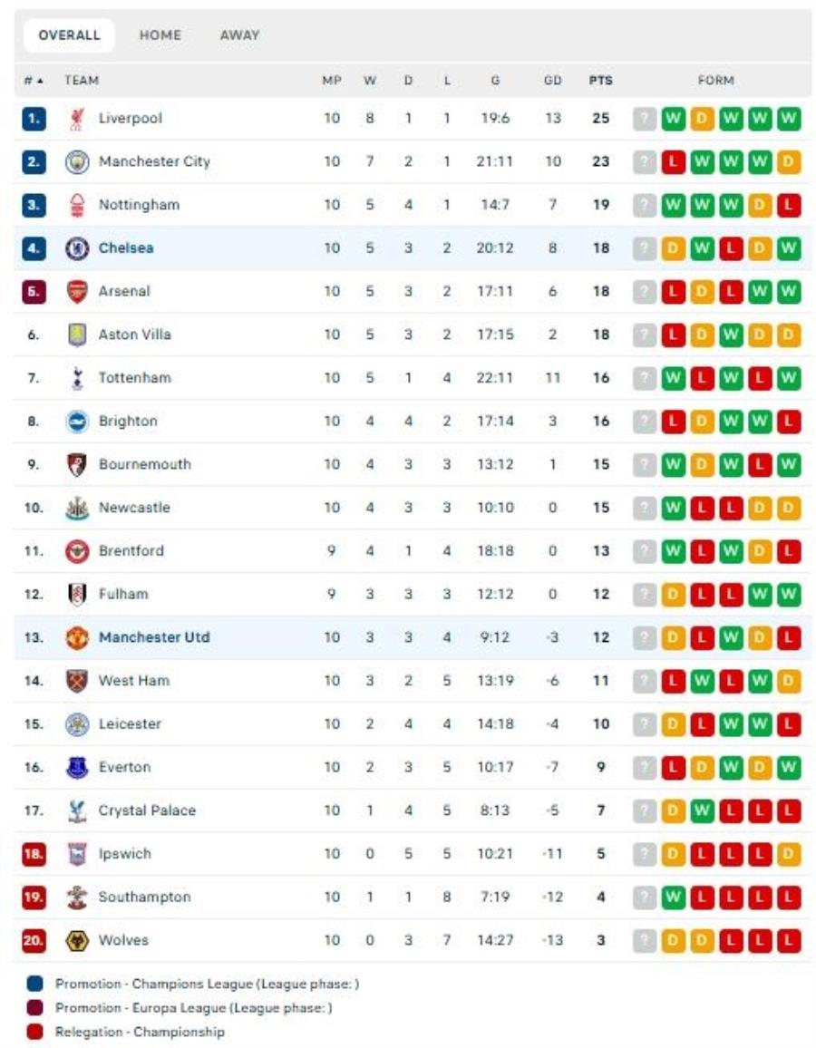Open the Chelsea team link
Image resolution: width=816 pixels, height=1048 pixels.
tap(126, 248)
